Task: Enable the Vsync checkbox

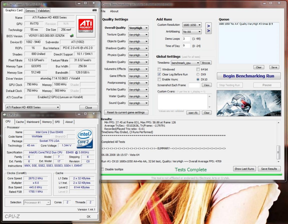Action: (159, 79)
